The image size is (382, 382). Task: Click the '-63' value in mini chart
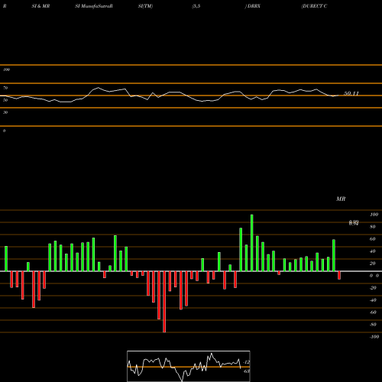(x=247, y=371)
